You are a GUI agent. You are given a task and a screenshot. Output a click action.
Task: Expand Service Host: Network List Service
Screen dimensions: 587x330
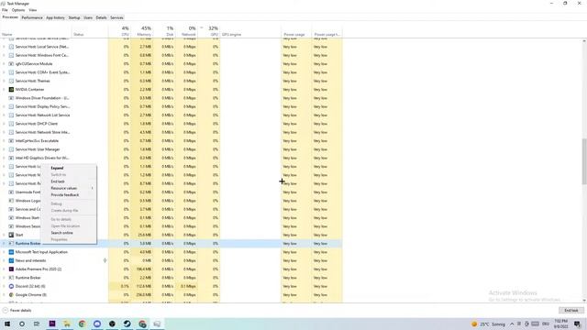click(4, 115)
